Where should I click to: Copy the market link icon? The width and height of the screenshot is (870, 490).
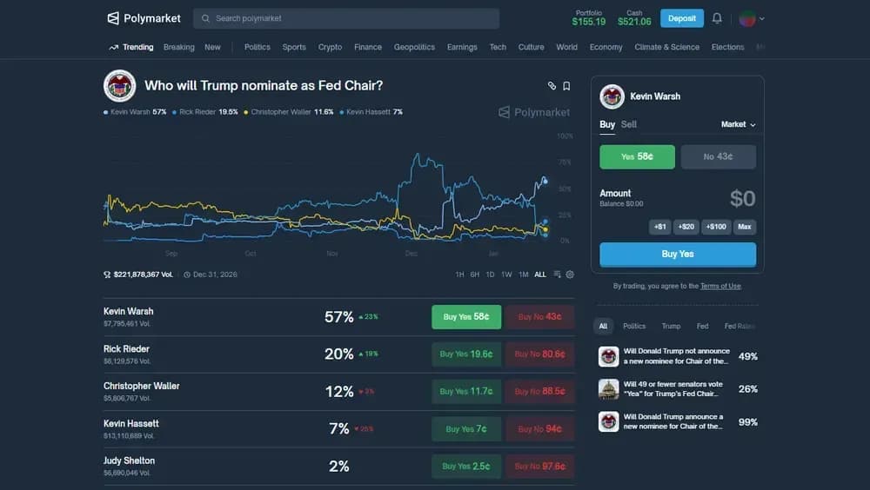pos(552,86)
